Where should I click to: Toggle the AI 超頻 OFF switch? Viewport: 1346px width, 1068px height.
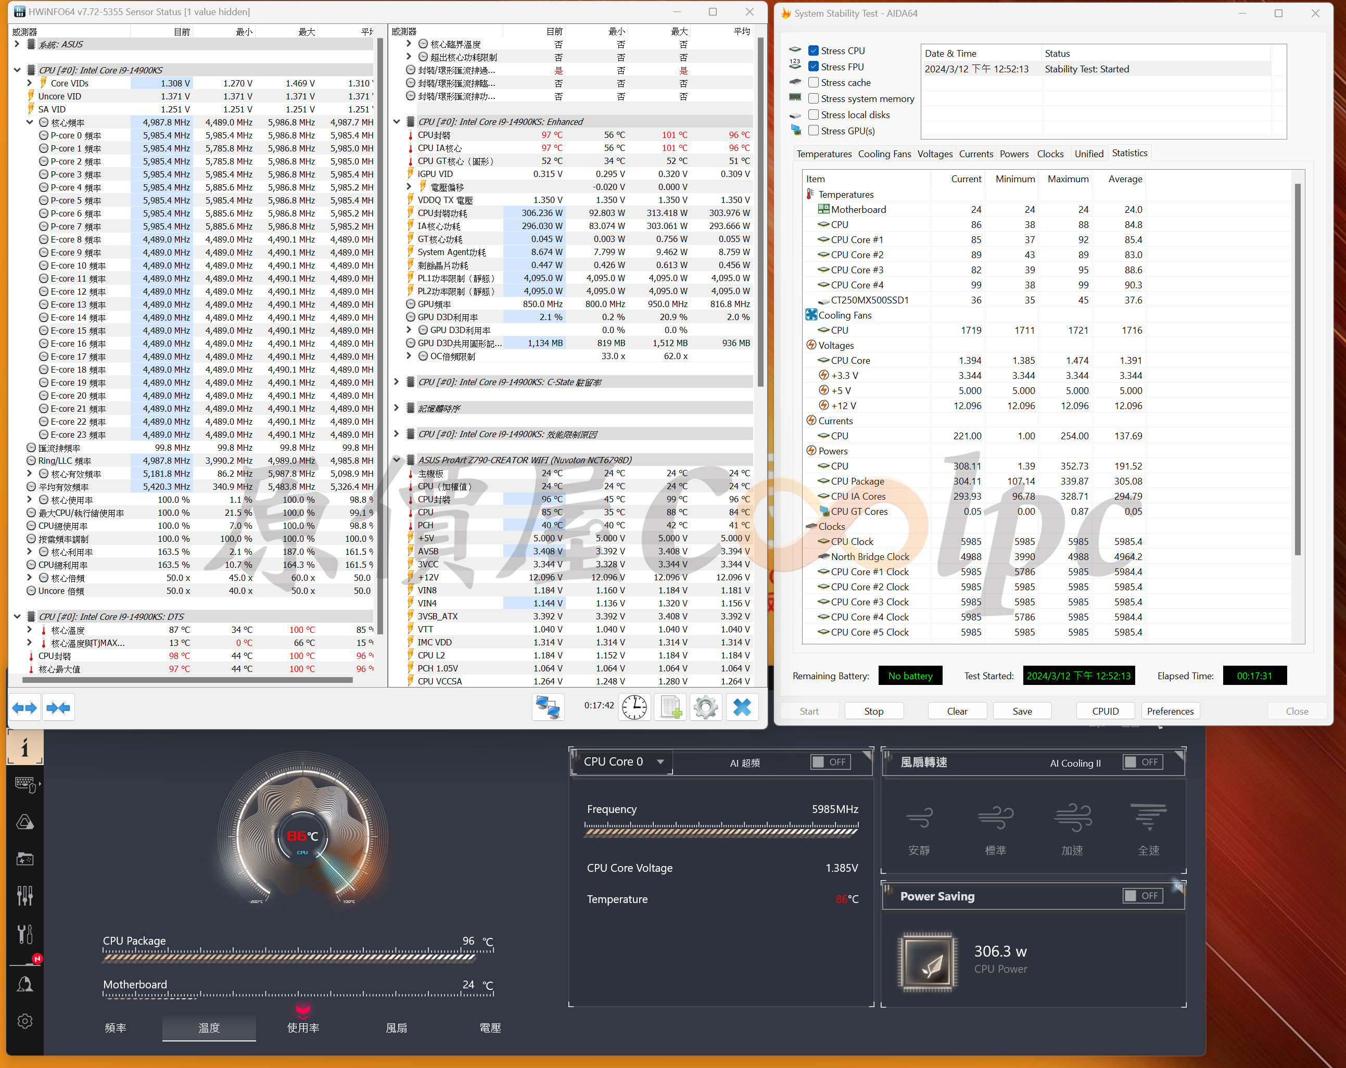click(830, 762)
